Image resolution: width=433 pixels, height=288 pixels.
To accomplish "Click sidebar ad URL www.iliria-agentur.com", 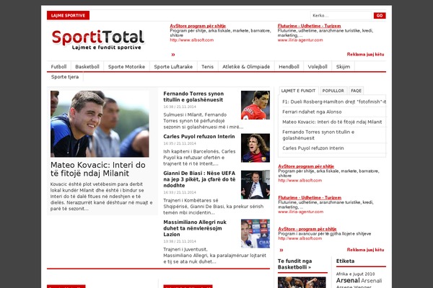I will coord(300,212).
